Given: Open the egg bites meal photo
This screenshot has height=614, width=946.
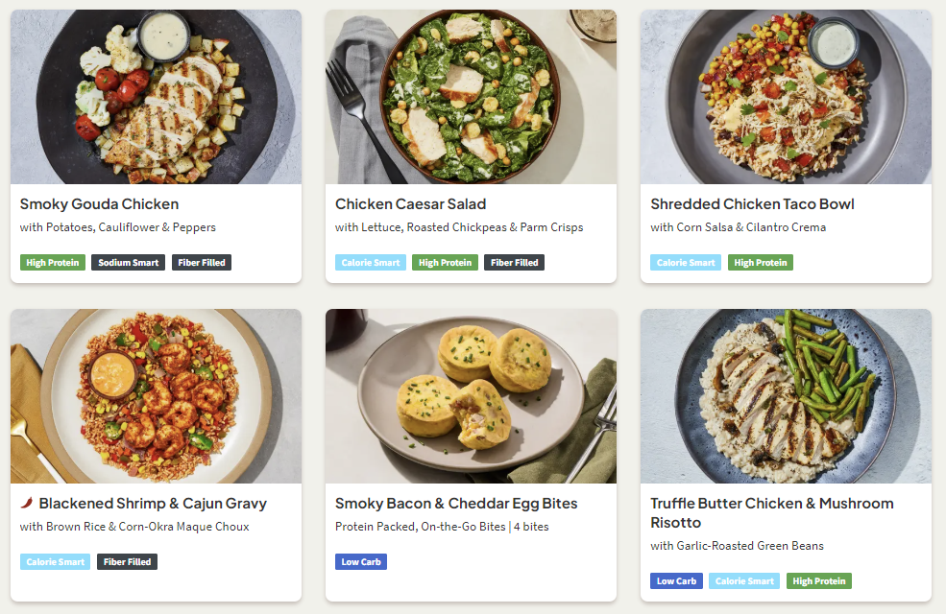Looking at the screenshot, I should (x=471, y=396).
